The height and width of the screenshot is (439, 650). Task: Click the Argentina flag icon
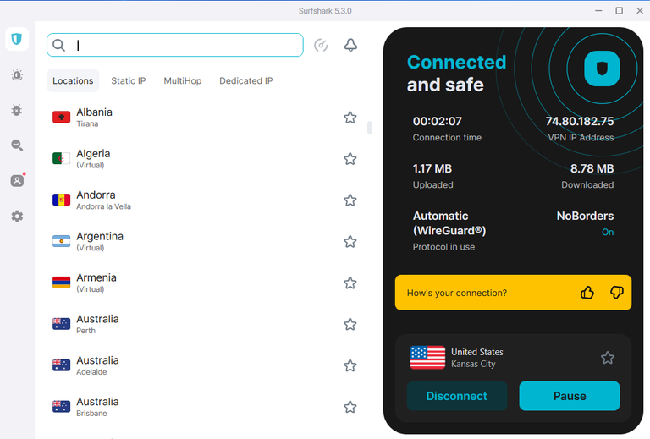(61, 241)
